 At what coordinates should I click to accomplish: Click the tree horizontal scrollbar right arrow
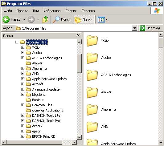(x=74, y=142)
